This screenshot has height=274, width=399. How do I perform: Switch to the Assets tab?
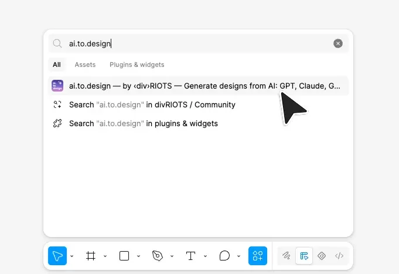click(85, 65)
